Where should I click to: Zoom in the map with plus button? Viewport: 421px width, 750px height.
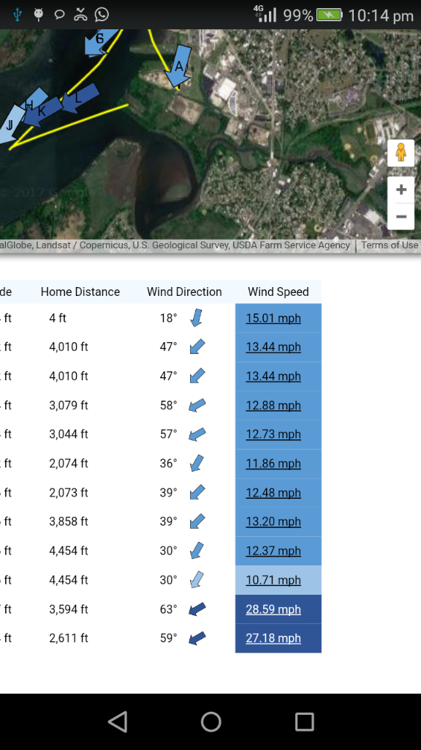coord(401,190)
